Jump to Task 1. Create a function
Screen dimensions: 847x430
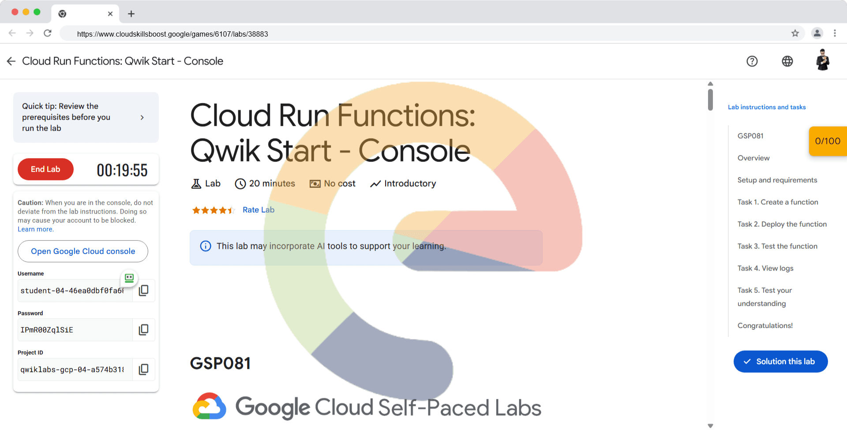click(x=777, y=202)
